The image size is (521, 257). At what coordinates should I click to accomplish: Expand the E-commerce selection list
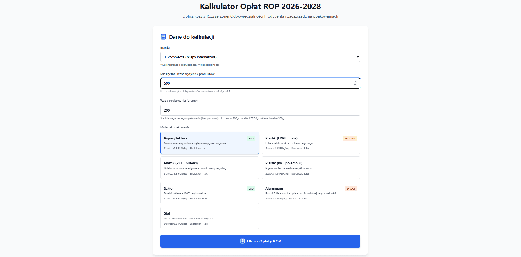tap(260, 57)
